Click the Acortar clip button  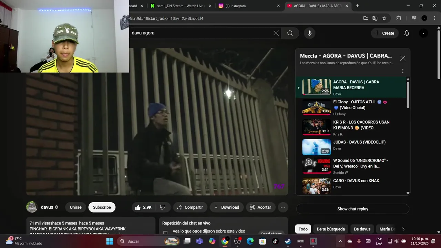(261, 207)
